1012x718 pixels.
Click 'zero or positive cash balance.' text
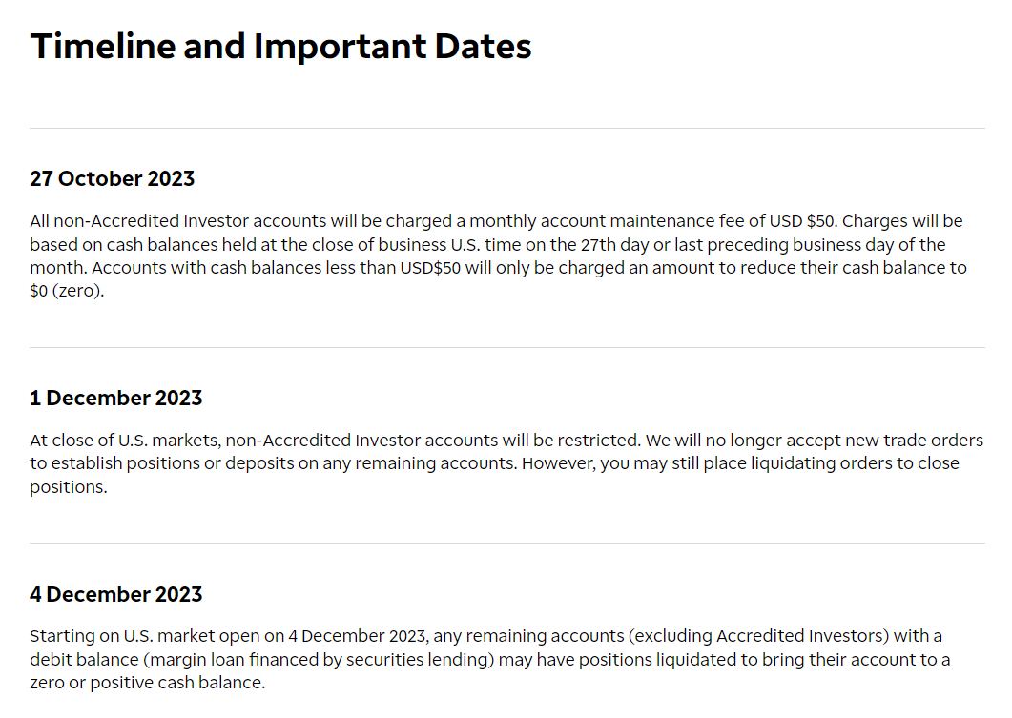click(x=148, y=683)
